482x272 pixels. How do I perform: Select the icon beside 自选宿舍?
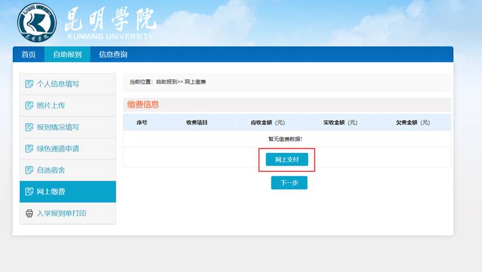point(29,170)
